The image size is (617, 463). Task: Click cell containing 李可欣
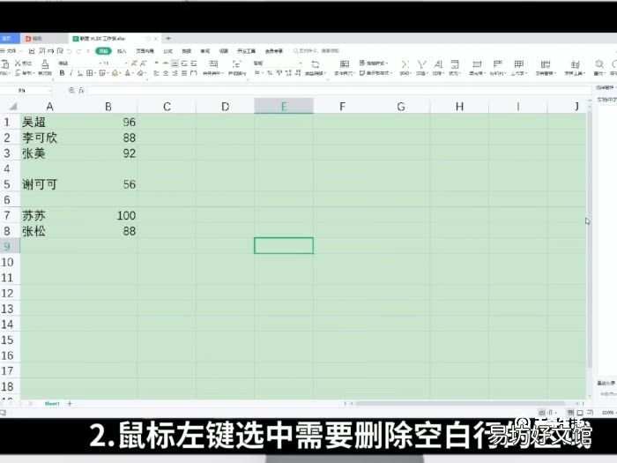click(49, 138)
